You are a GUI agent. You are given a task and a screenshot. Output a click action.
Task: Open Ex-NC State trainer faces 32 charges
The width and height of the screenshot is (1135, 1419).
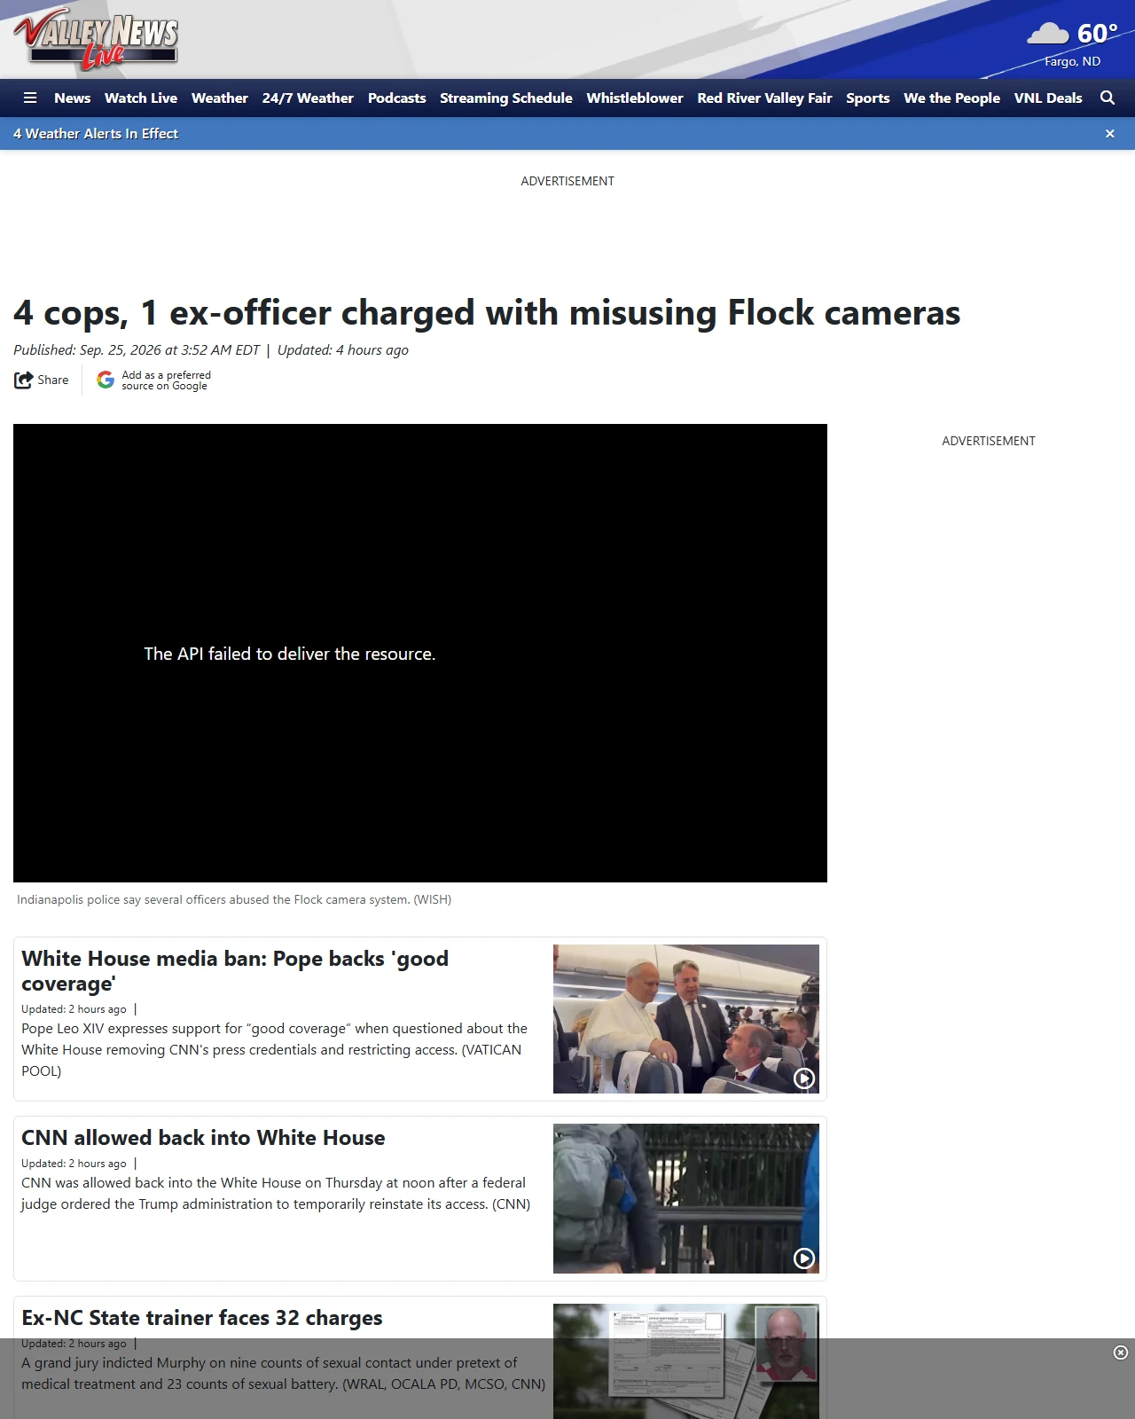[202, 1318]
